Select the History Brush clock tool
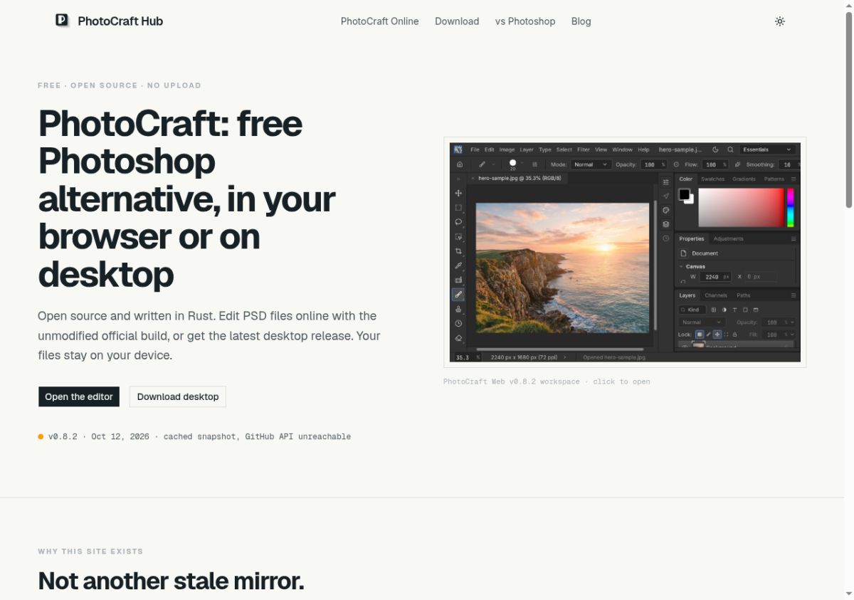 [458, 323]
